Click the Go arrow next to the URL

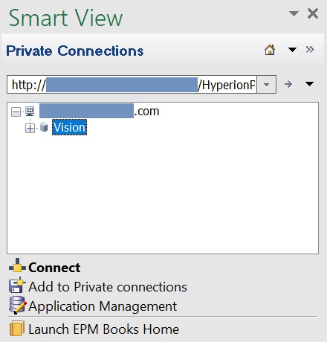[x=288, y=84]
